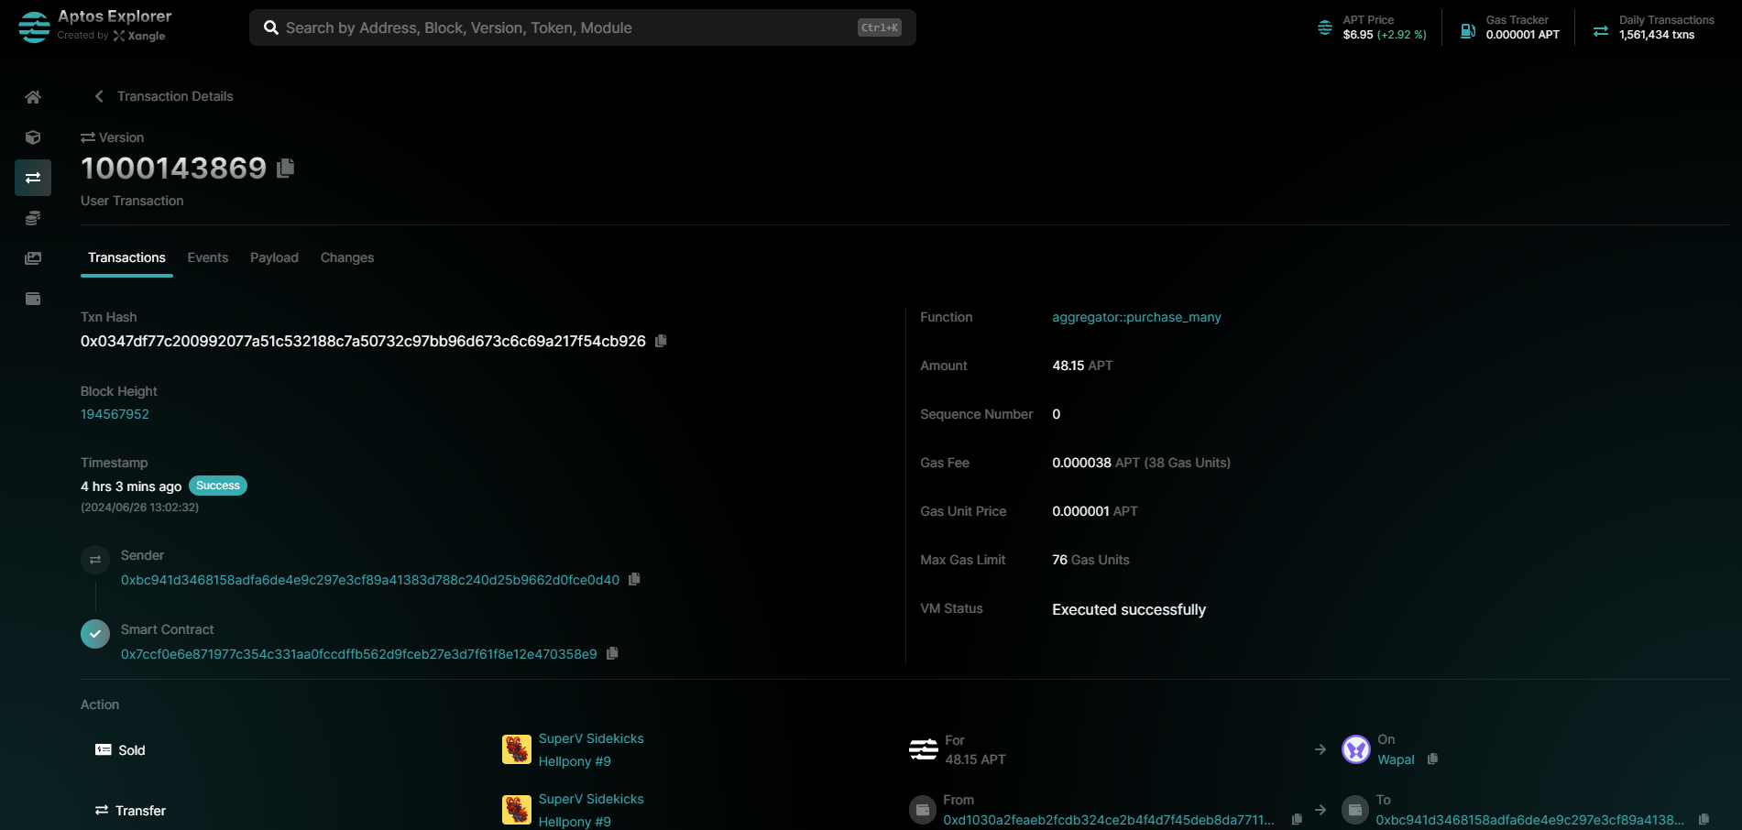
Task: Copy the sender address
Action: [x=634, y=579]
